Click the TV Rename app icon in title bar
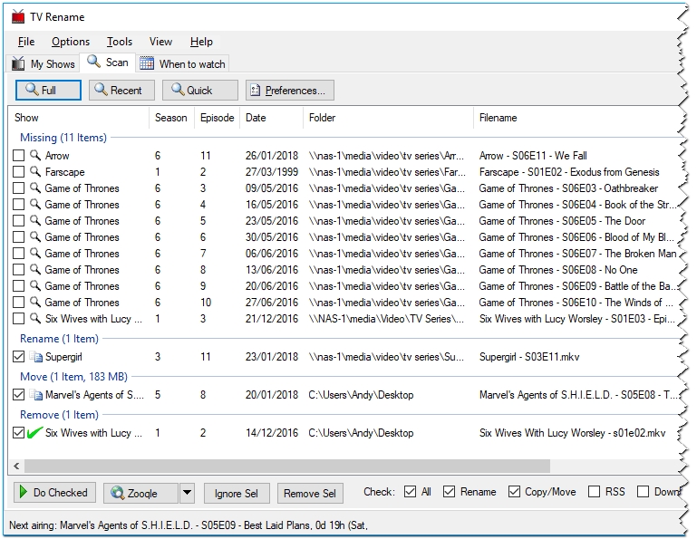 tap(18, 15)
